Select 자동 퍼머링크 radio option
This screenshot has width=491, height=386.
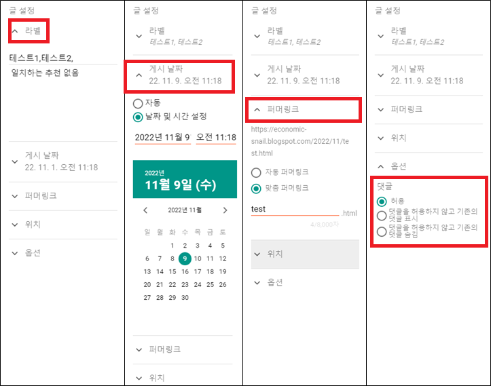256,172
